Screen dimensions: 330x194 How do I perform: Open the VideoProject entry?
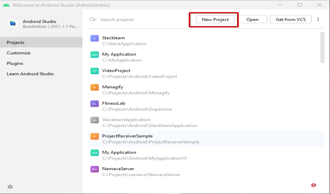click(x=206, y=73)
